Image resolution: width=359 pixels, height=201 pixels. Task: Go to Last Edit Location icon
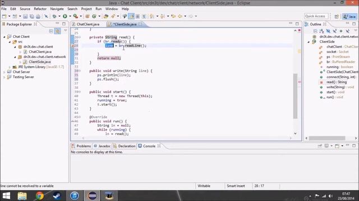(x=173, y=16)
